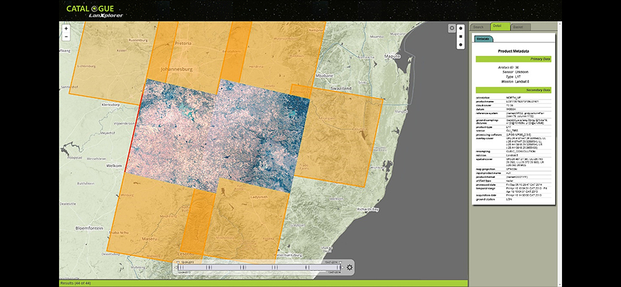Click the Welkom map label
The height and width of the screenshot is (287, 621).
point(114,166)
